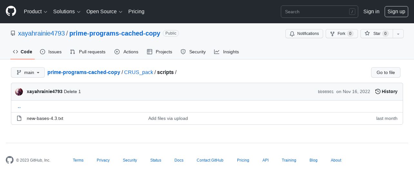Open the new-bases-4.3.txt file
414x180 pixels.
pyautogui.click(x=45, y=118)
